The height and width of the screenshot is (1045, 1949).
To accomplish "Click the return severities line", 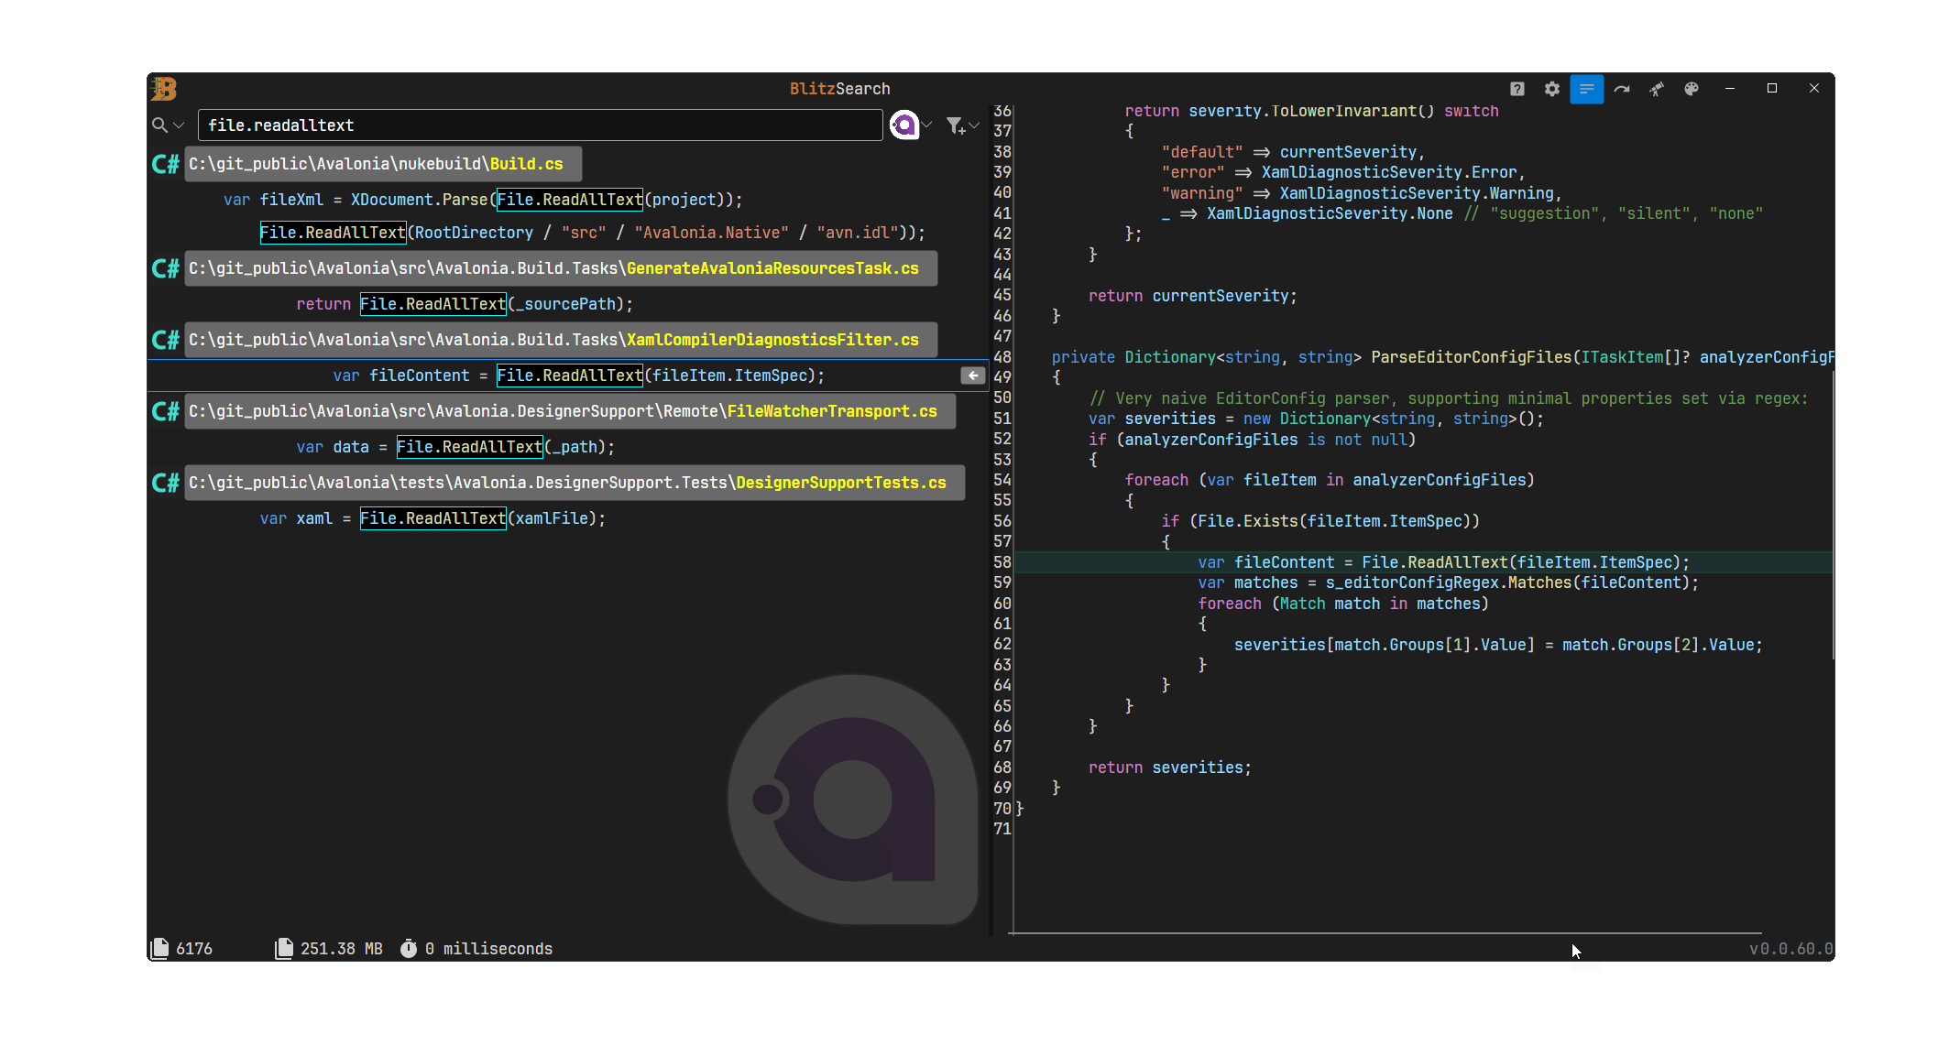I will click(x=1169, y=767).
